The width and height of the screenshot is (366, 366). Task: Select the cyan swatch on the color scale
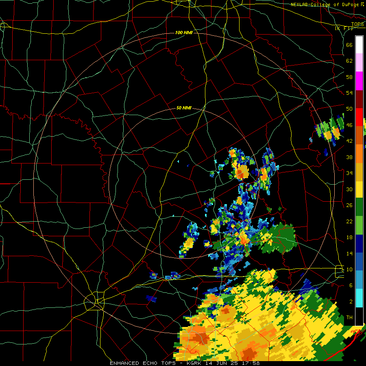click(359, 298)
